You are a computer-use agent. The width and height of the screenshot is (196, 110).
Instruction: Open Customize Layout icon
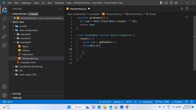[176, 3]
